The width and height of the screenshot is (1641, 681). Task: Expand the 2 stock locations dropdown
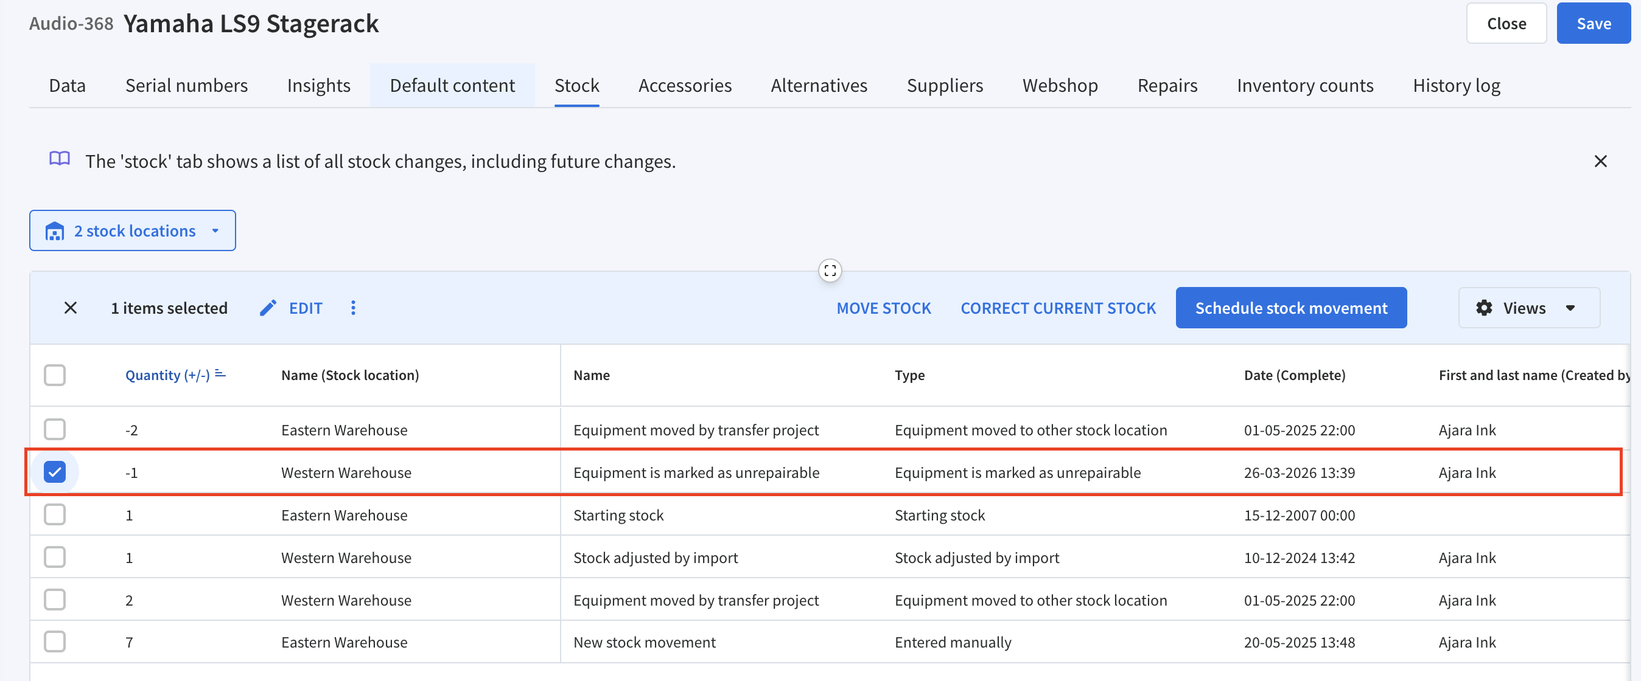133,230
